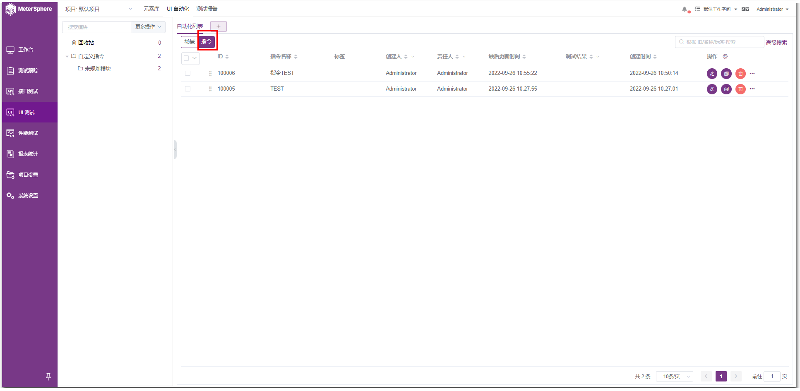Click the language switch icon
The width and height of the screenshot is (800, 391).
[745, 9]
